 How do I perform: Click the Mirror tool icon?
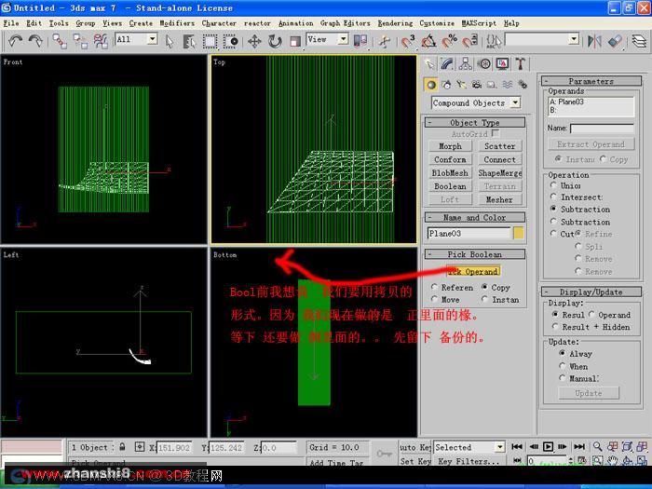pyautogui.click(x=594, y=41)
